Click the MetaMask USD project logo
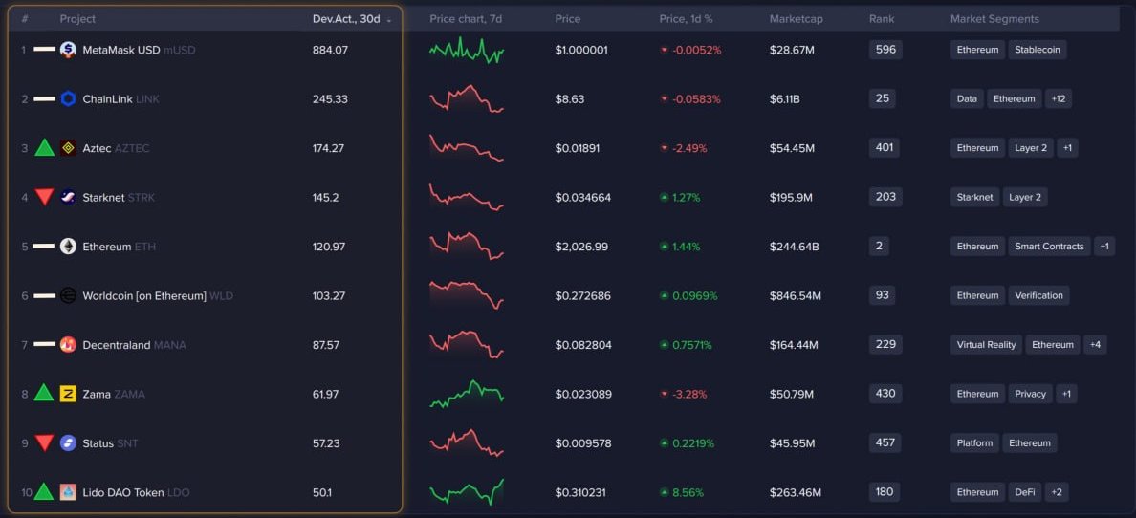1136x518 pixels. pyautogui.click(x=68, y=50)
